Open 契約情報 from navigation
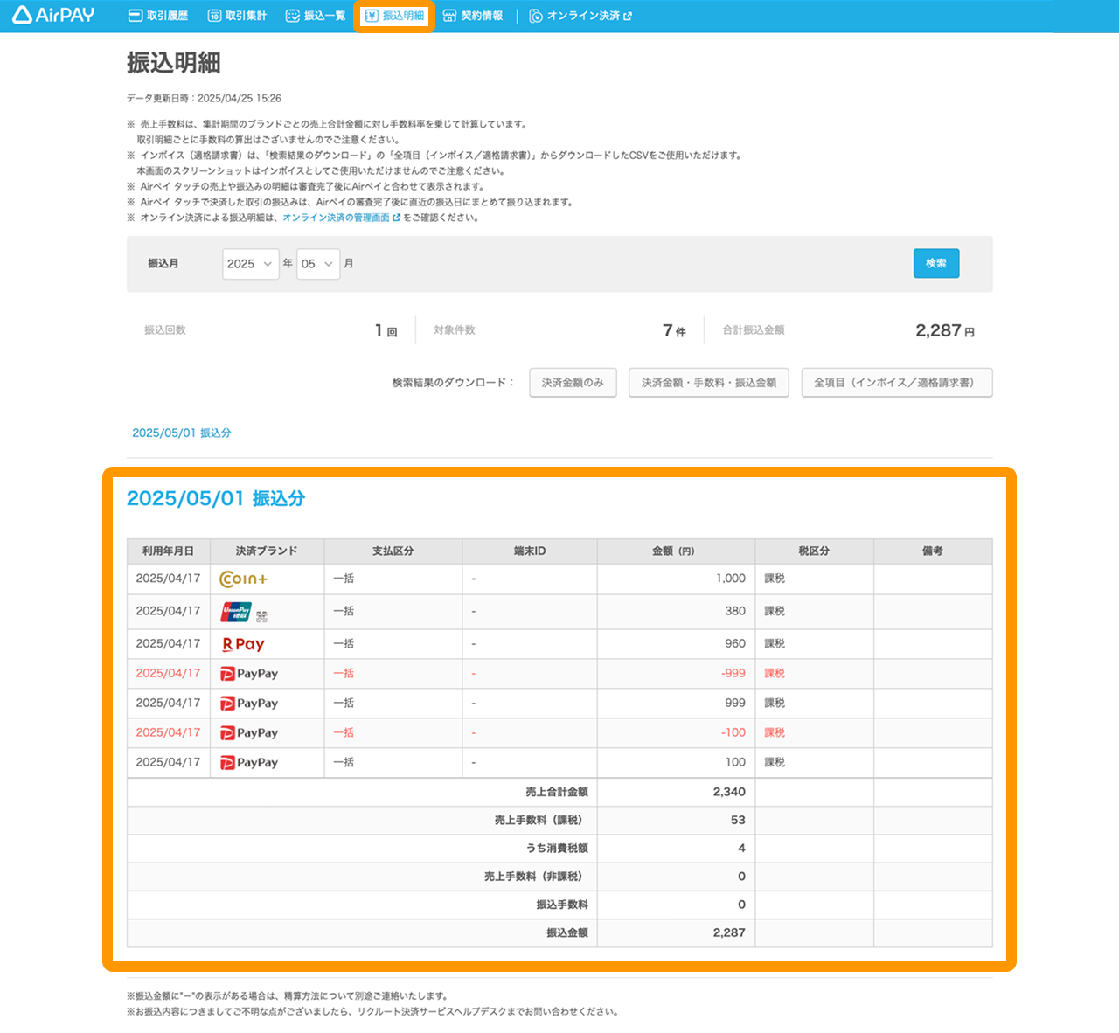The height and width of the screenshot is (1033, 1119). click(473, 16)
